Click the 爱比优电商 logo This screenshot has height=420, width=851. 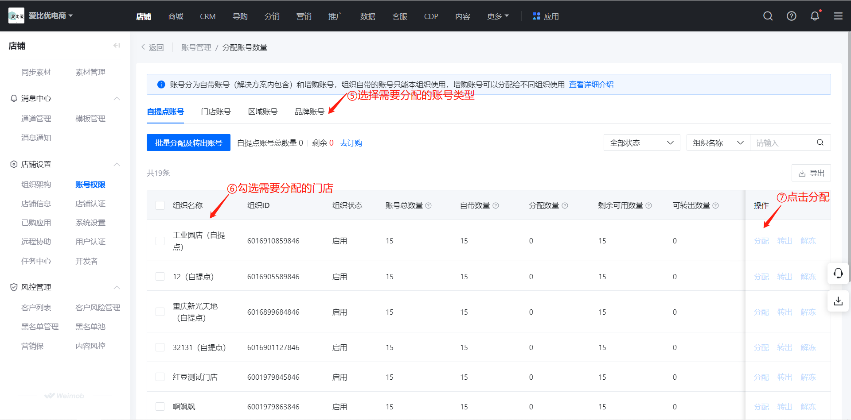(16, 16)
